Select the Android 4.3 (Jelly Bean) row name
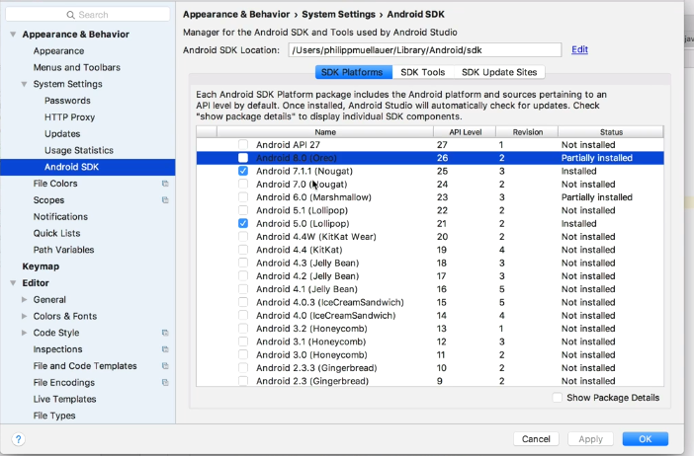The width and height of the screenshot is (694, 456). click(x=307, y=263)
